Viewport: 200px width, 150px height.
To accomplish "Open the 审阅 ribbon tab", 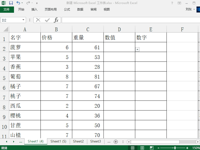I will coord(93,9).
